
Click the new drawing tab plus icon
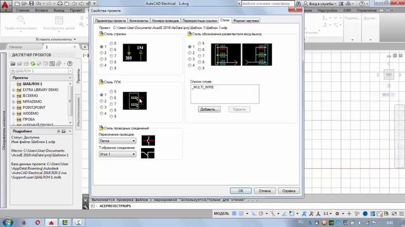click(x=85, y=47)
